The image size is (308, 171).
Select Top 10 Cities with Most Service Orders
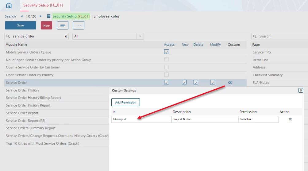point(43,143)
